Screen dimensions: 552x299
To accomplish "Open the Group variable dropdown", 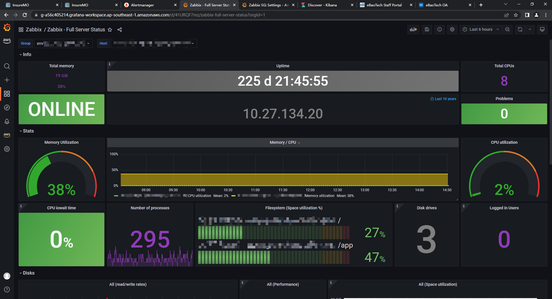I will coord(63,43).
